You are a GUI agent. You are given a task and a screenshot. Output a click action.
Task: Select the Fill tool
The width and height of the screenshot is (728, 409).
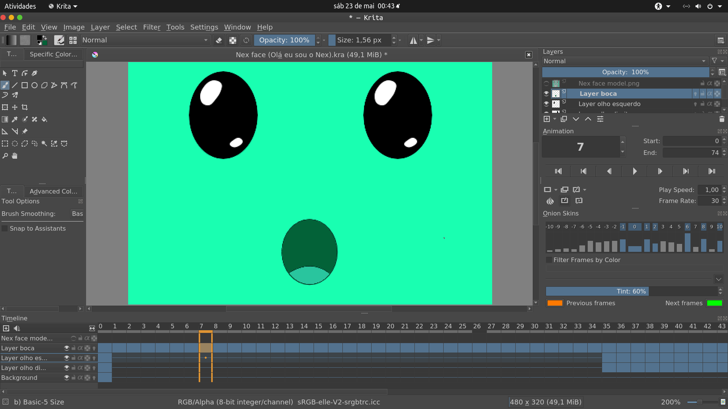(44, 119)
